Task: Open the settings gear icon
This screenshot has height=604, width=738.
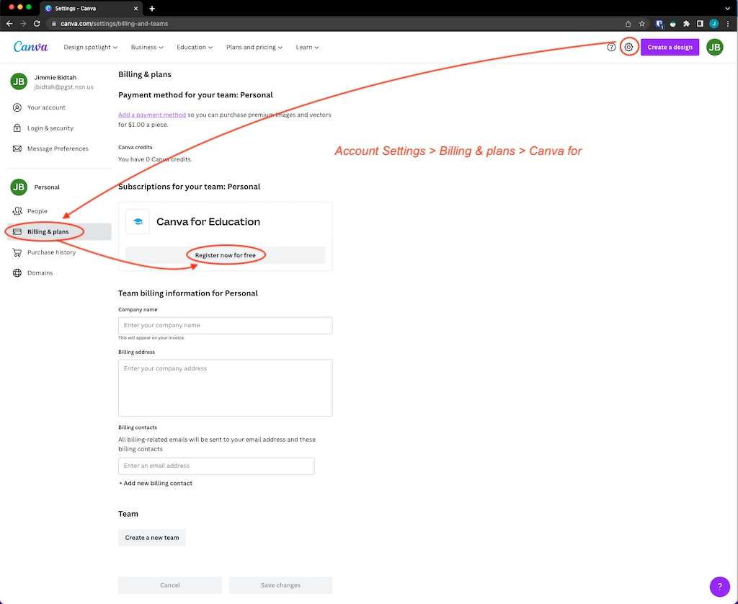Action: 628,47
